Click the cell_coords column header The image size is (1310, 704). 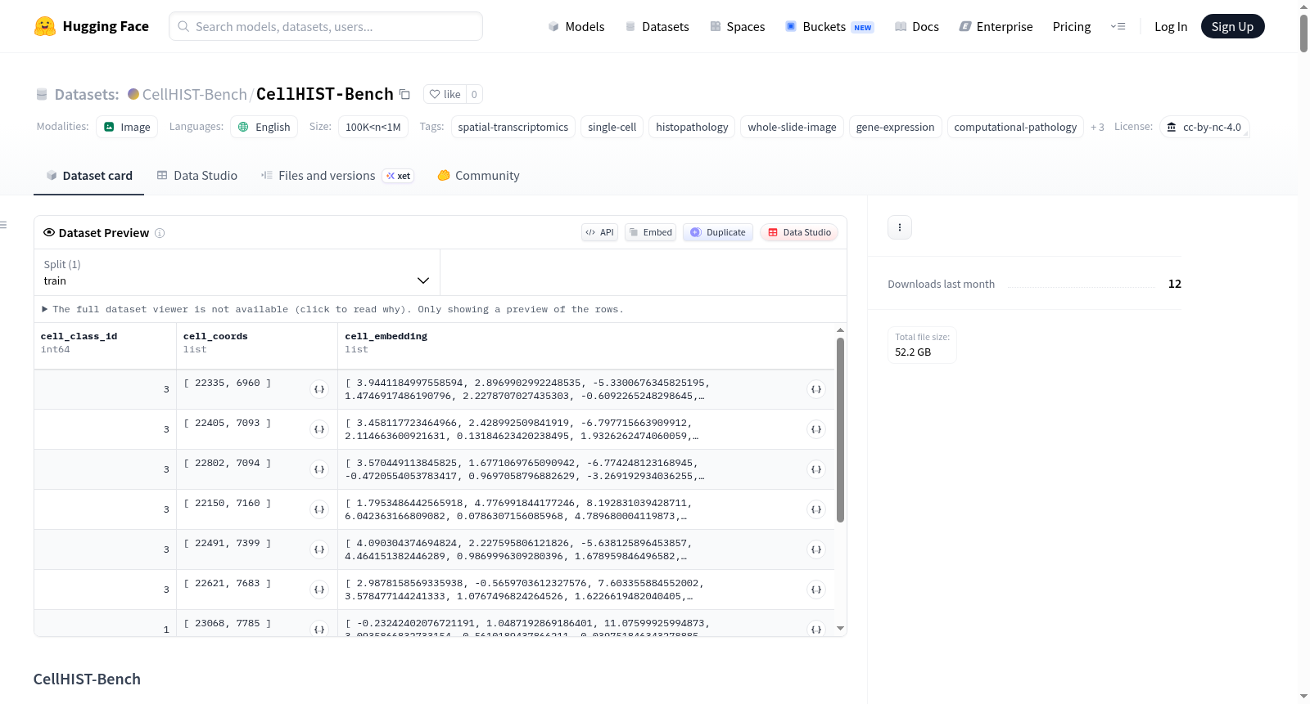257,346
